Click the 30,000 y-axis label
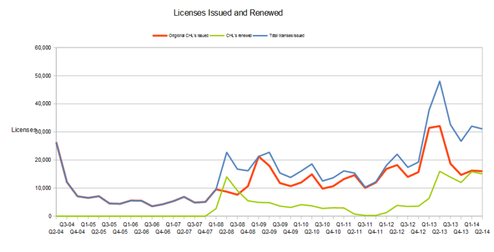Viewport: 494px width, 252px height. [x=44, y=132]
